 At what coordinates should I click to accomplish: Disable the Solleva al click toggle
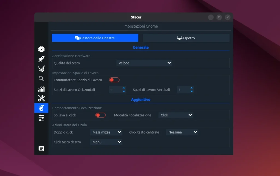tap(100, 115)
